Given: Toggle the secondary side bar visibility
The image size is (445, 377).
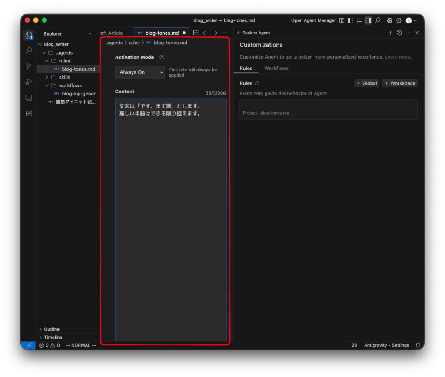Looking at the screenshot, I should (x=368, y=20).
